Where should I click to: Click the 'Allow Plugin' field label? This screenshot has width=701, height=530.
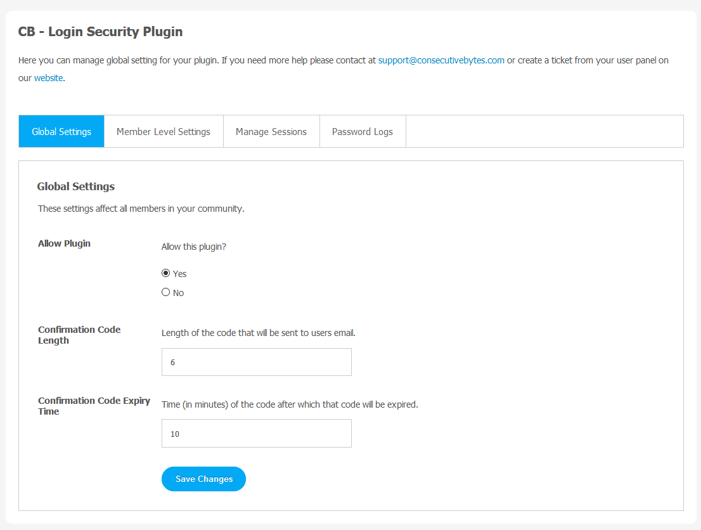pos(64,243)
